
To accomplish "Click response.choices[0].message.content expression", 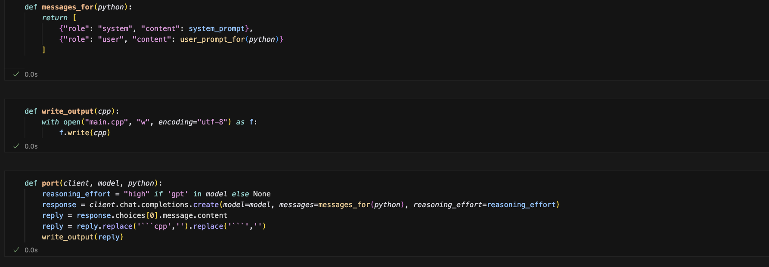I will click(152, 215).
